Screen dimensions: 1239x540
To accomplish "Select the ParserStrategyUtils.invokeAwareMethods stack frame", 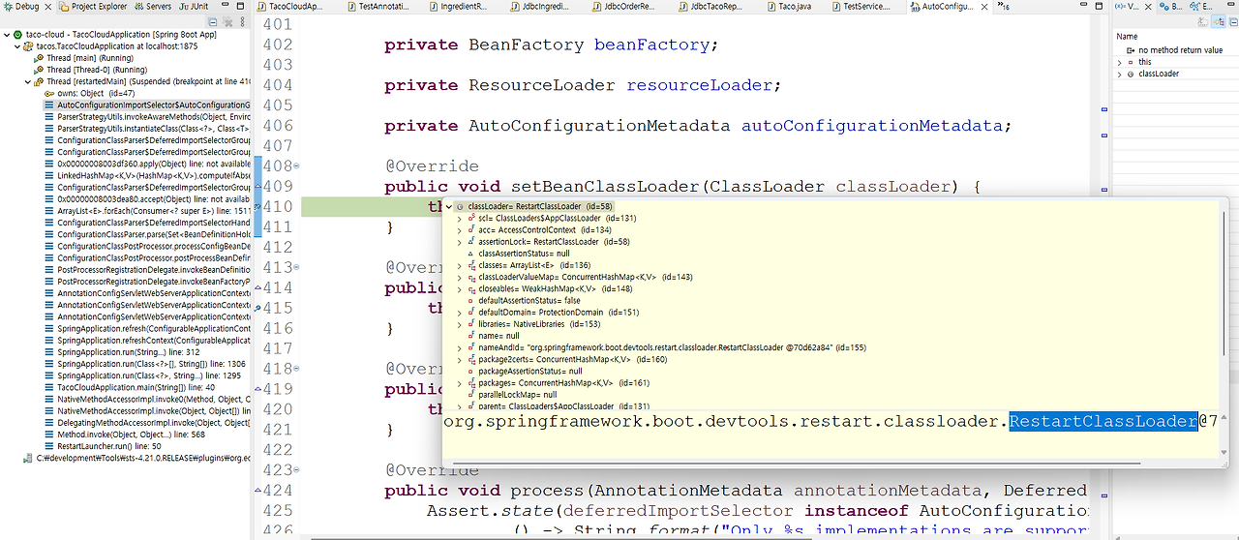I will tap(147, 116).
